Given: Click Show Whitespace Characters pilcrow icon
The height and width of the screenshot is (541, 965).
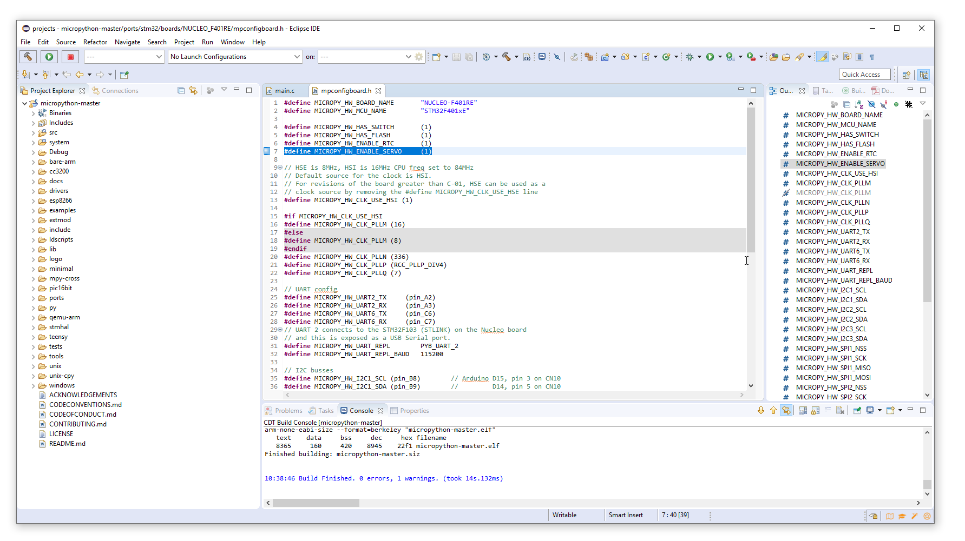Looking at the screenshot, I should point(871,57).
